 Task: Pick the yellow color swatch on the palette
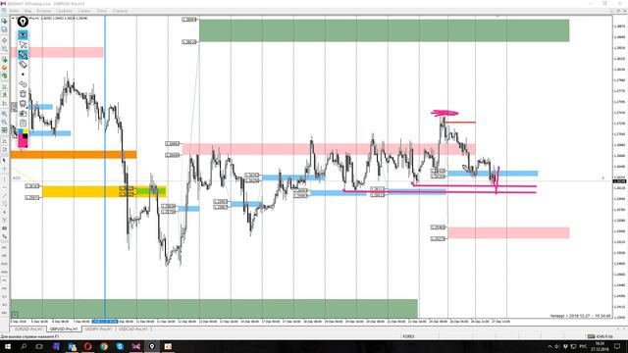tap(26, 131)
